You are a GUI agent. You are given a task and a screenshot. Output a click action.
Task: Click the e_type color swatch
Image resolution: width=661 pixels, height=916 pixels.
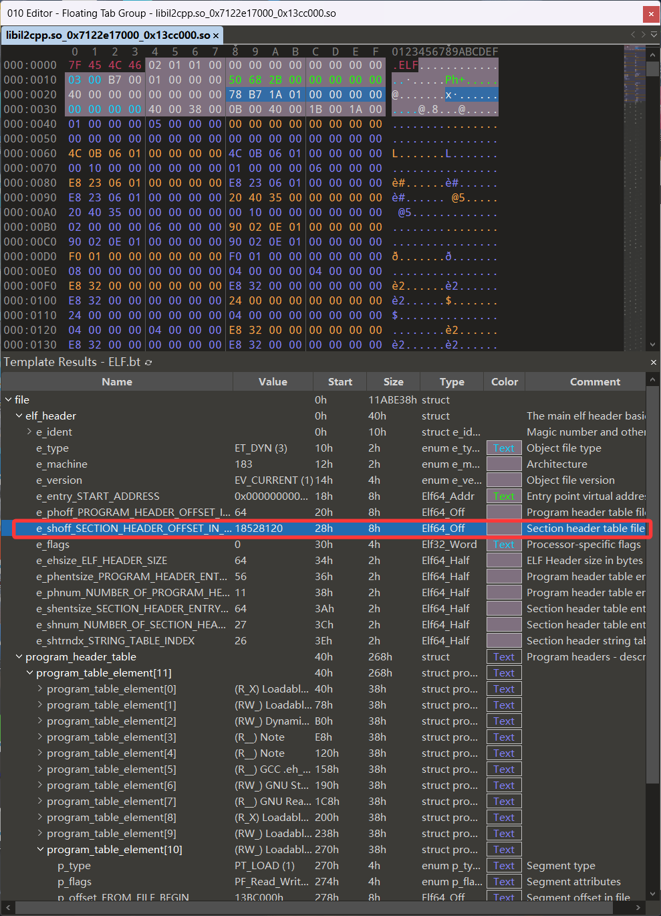point(504,448)
